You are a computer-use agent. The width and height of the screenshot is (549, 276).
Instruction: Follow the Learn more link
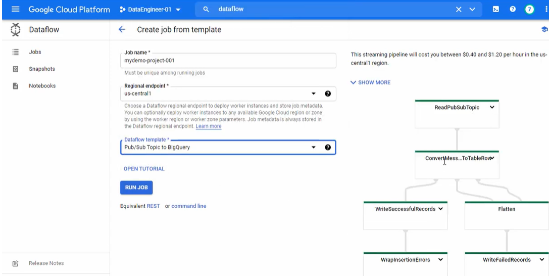208,126
